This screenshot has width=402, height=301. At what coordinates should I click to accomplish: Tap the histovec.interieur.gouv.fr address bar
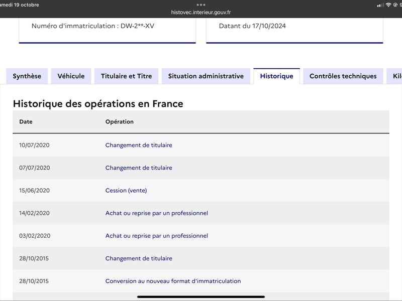pos(201,12)
